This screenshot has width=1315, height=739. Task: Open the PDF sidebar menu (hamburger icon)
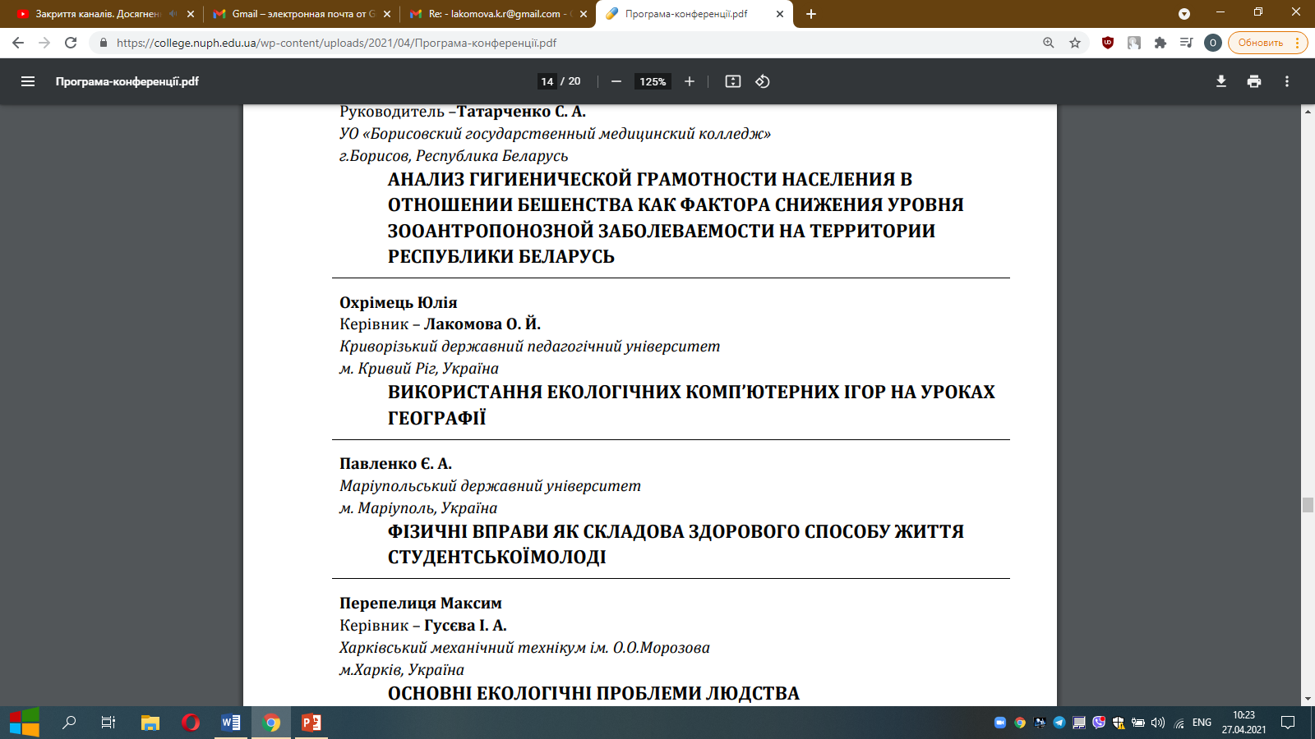(28, 81)
